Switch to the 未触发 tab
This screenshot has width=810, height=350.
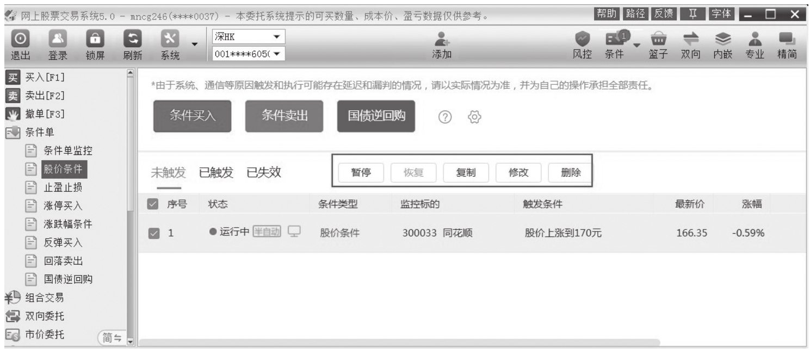point(168,173)
